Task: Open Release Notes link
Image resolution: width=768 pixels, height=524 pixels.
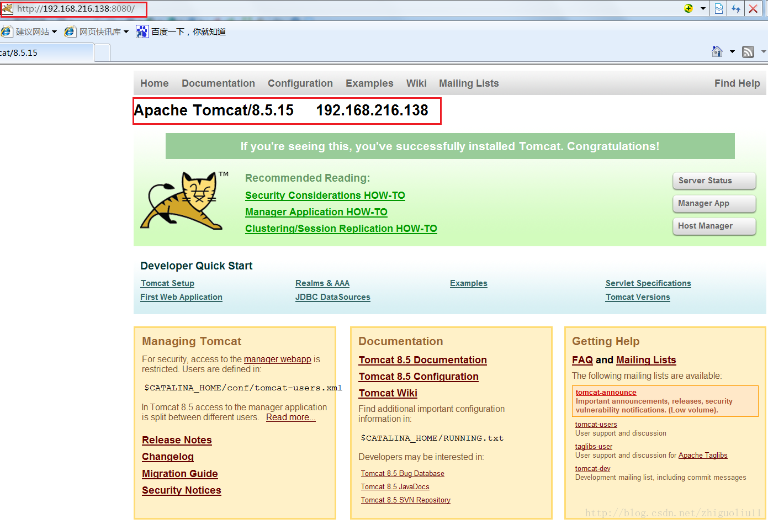Action: click(177, 440)
